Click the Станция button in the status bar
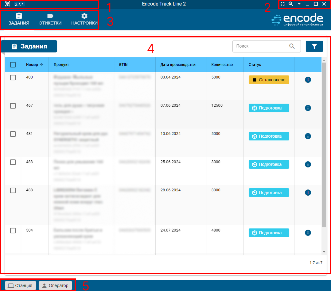 tap(20, 285)
